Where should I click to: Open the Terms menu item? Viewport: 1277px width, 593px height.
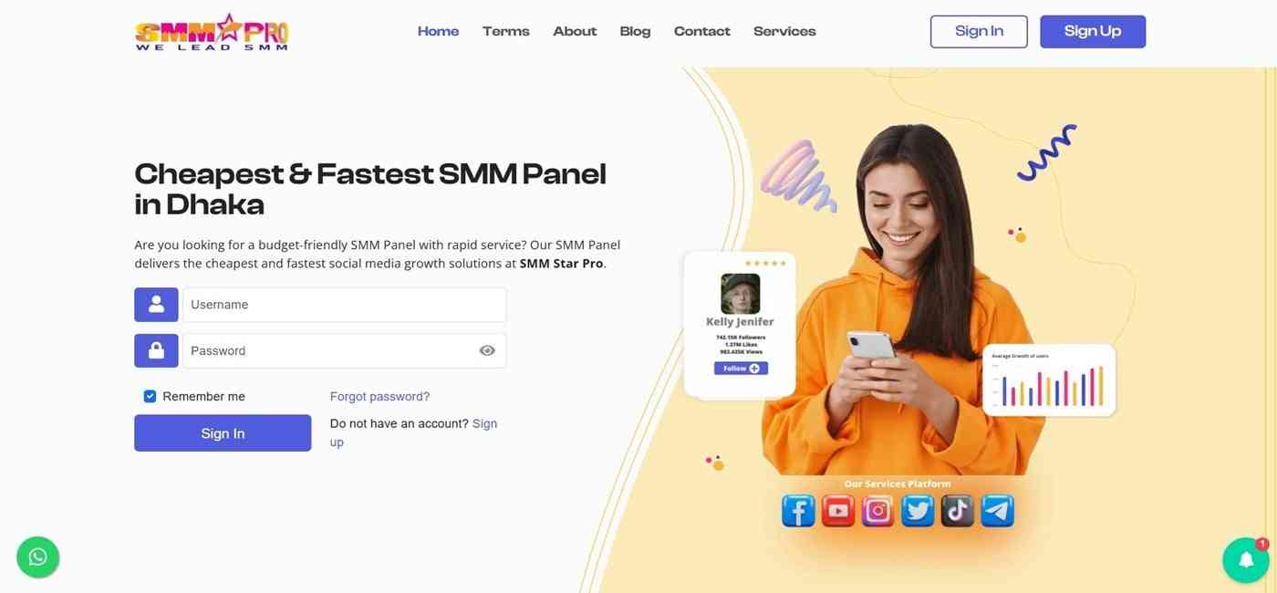point(506,31)
